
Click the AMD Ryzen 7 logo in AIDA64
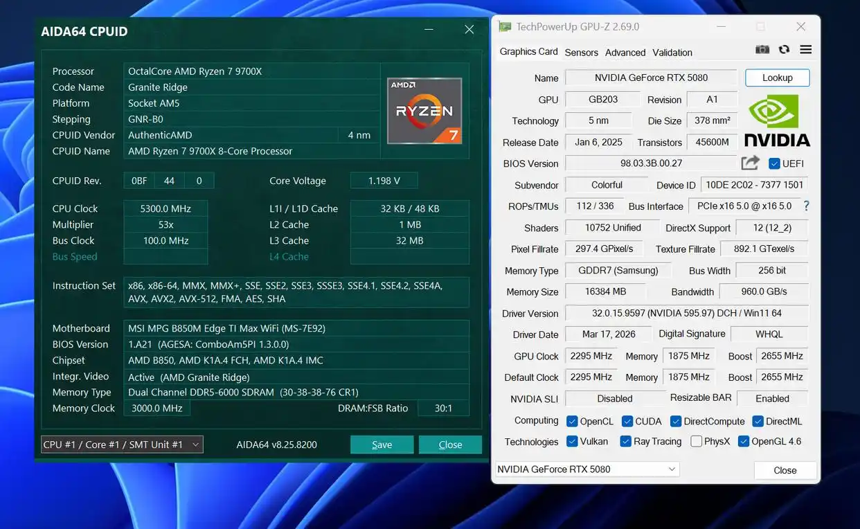tap(424, 111)
